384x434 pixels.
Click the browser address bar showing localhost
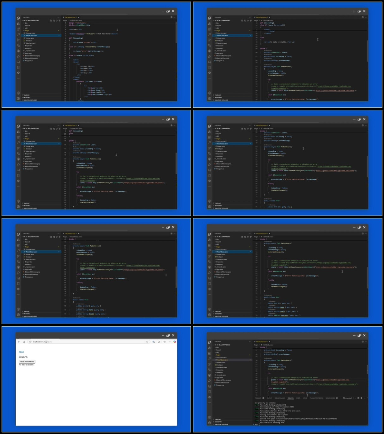pos(88,342)
